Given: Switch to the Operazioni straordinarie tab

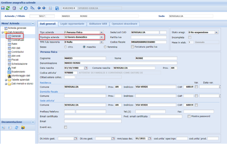Looking at the screenshot, I should 124,24.
